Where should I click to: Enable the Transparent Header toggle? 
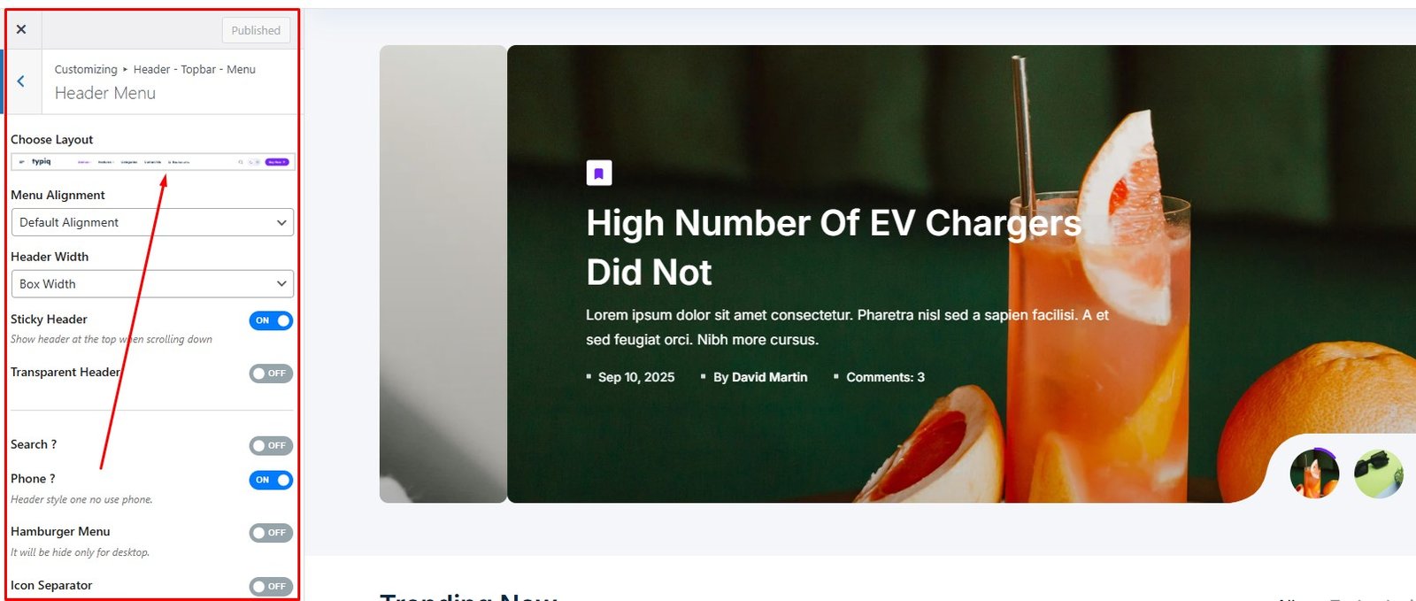(271, 374)
